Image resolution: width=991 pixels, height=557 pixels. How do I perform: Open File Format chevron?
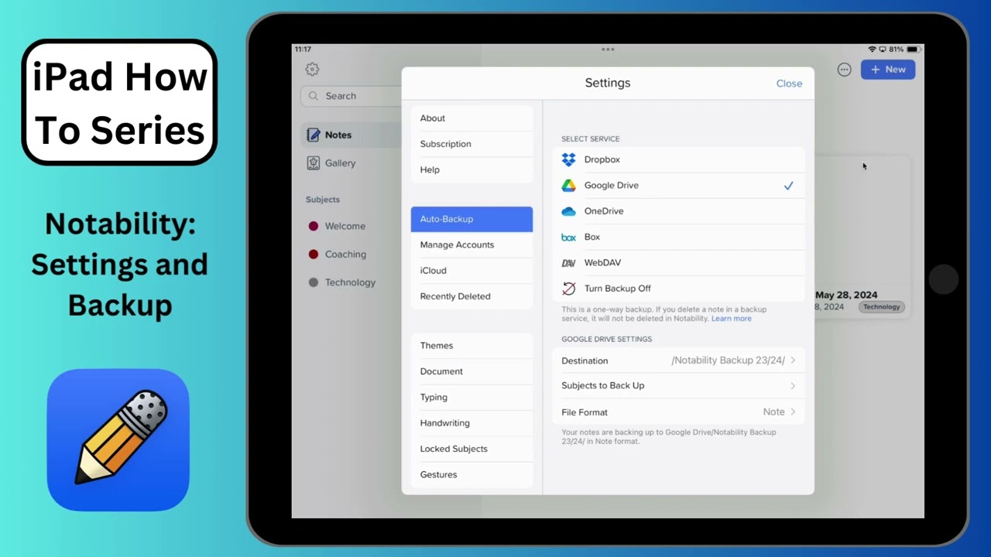[x=793, y=412]
